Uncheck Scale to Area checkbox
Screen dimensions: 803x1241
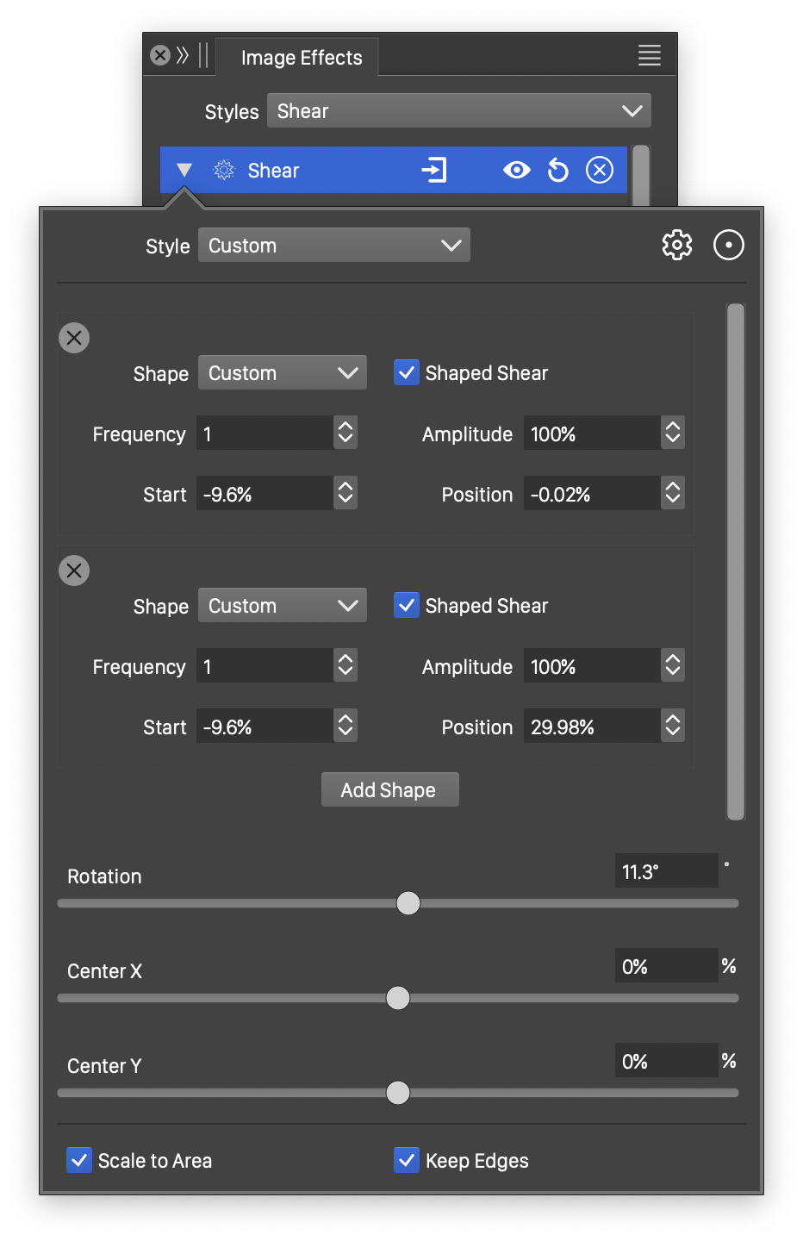(x=79, y=1160)
